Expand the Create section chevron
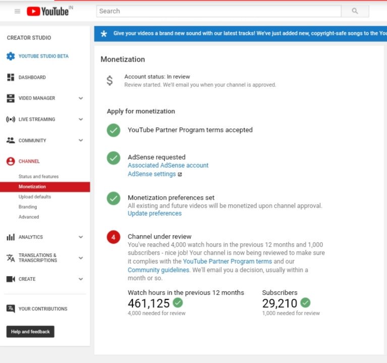Viewport: 387px width, 363px height. point(81,279)
